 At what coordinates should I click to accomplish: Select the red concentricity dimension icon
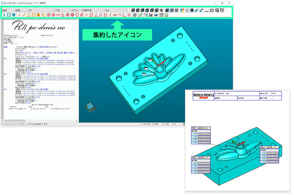click(x=68, y=15)
